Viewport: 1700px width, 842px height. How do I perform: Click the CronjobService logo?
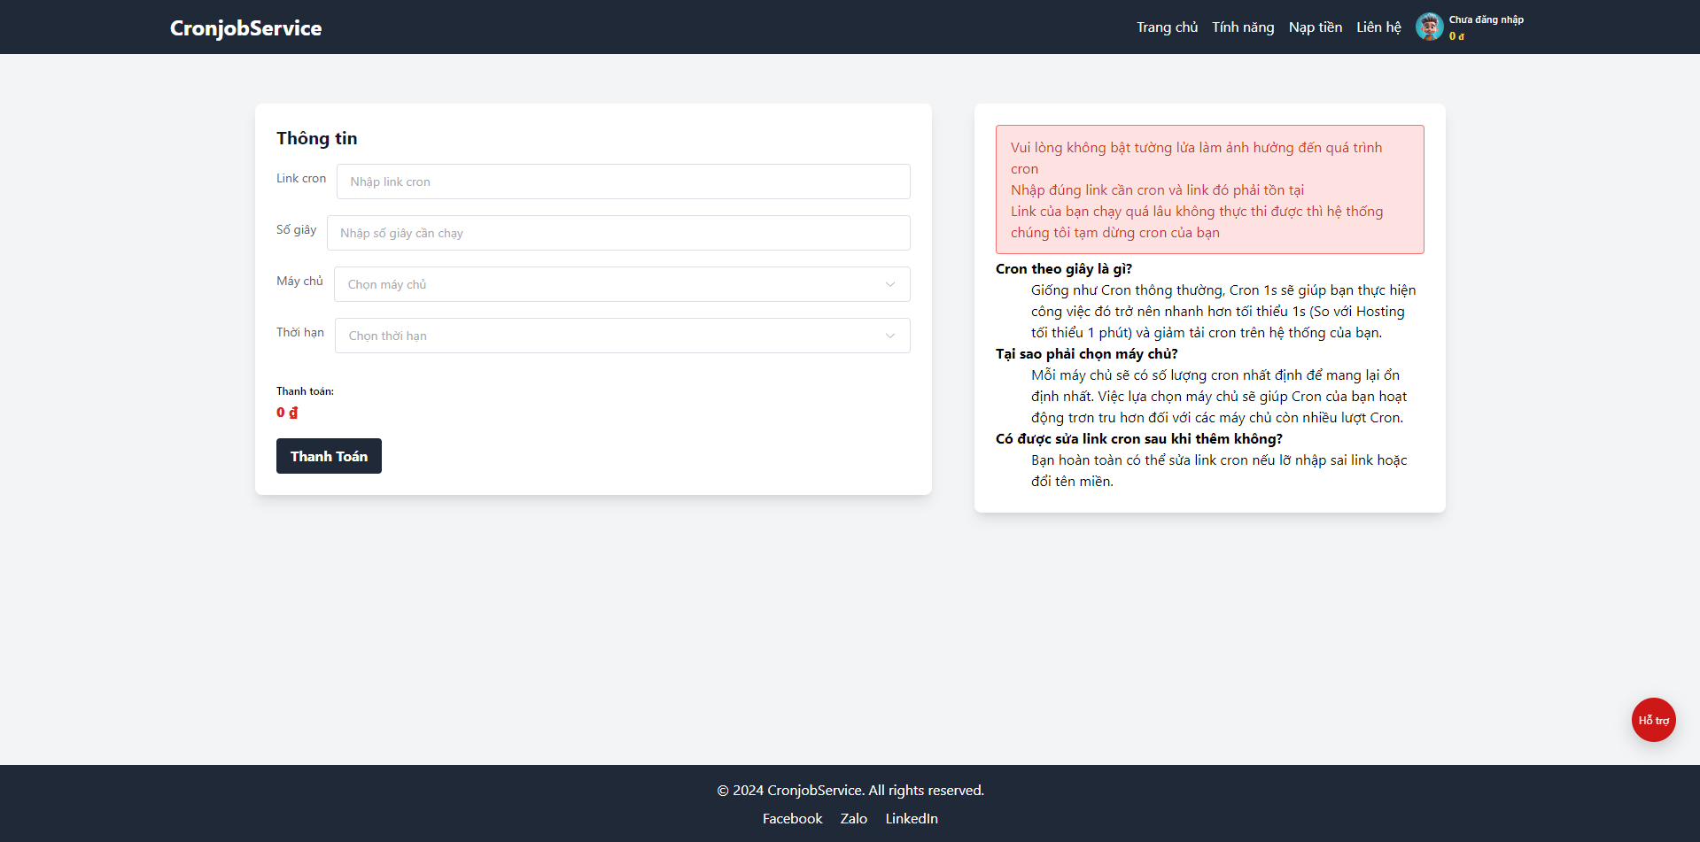(245, 27)
